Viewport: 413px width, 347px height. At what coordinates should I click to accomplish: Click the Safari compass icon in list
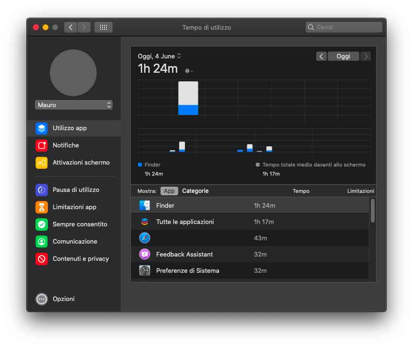(145, 238)
